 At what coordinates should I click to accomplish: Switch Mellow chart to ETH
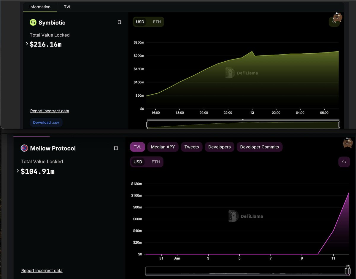[156, 162]
